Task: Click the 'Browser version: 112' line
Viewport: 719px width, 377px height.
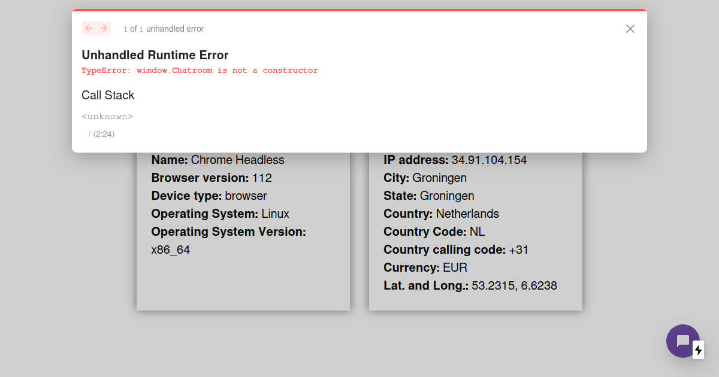Action: click(x=212, y=178)
